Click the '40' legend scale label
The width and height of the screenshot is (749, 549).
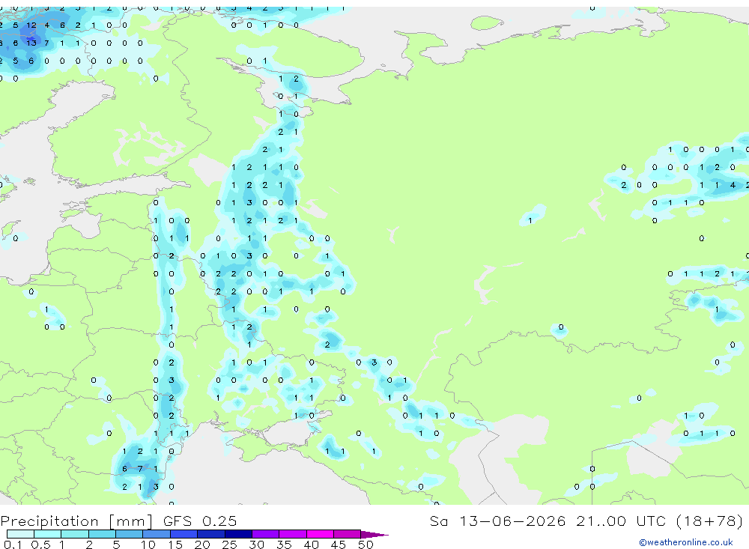point(311,545)
